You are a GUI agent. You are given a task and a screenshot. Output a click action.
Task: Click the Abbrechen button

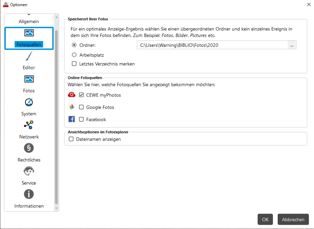coord(293,219)
